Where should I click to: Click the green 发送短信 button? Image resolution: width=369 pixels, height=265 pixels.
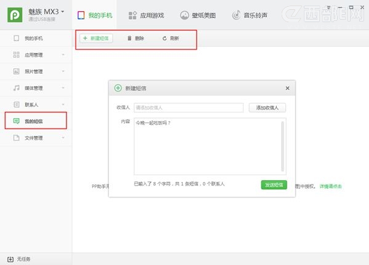[274, 184]
